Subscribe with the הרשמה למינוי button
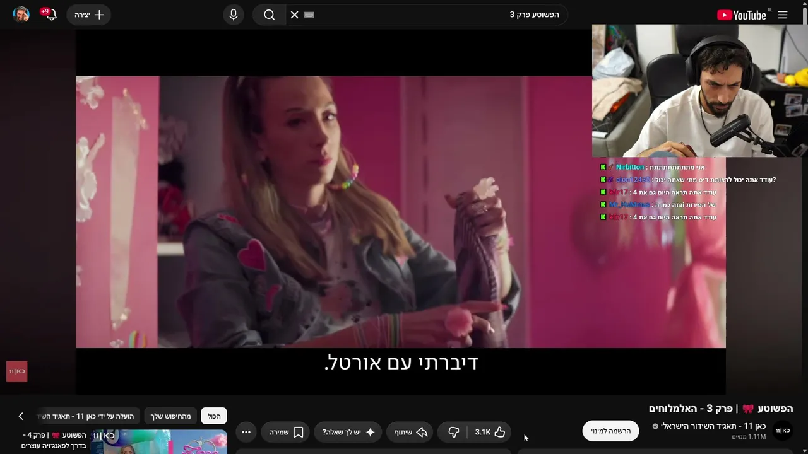The width and height of the screenshot is (808, 454). pyautogui.click(x=610, y=431)
